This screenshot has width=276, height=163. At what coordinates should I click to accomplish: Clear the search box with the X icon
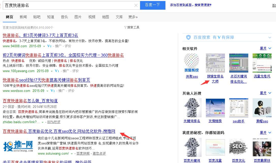point(136,5)
